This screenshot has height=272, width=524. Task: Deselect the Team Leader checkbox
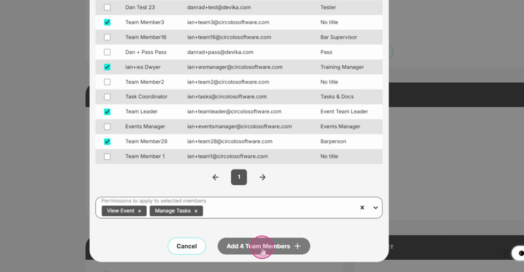coord(107,112)
